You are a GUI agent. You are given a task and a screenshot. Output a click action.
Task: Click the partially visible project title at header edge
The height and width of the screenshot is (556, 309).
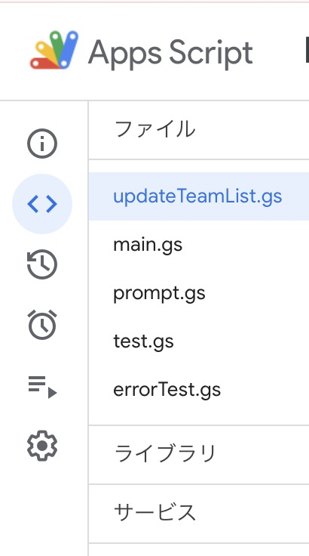307,53
